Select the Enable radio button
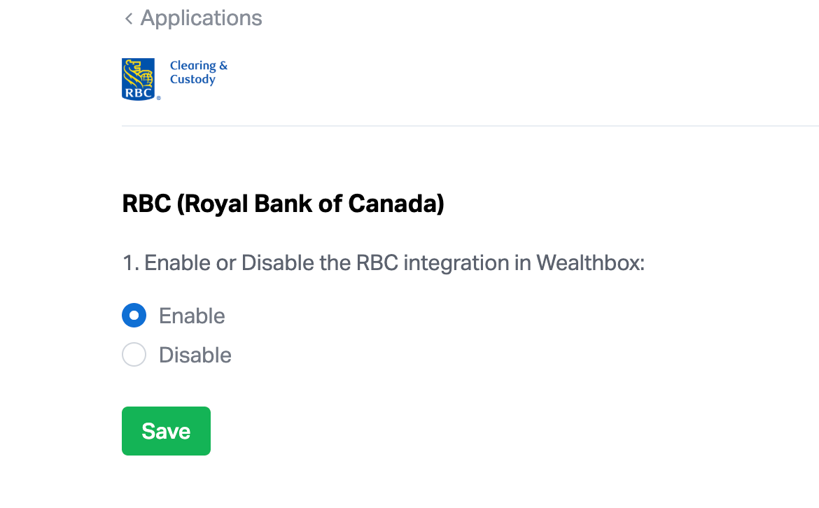 pos(134,316)
